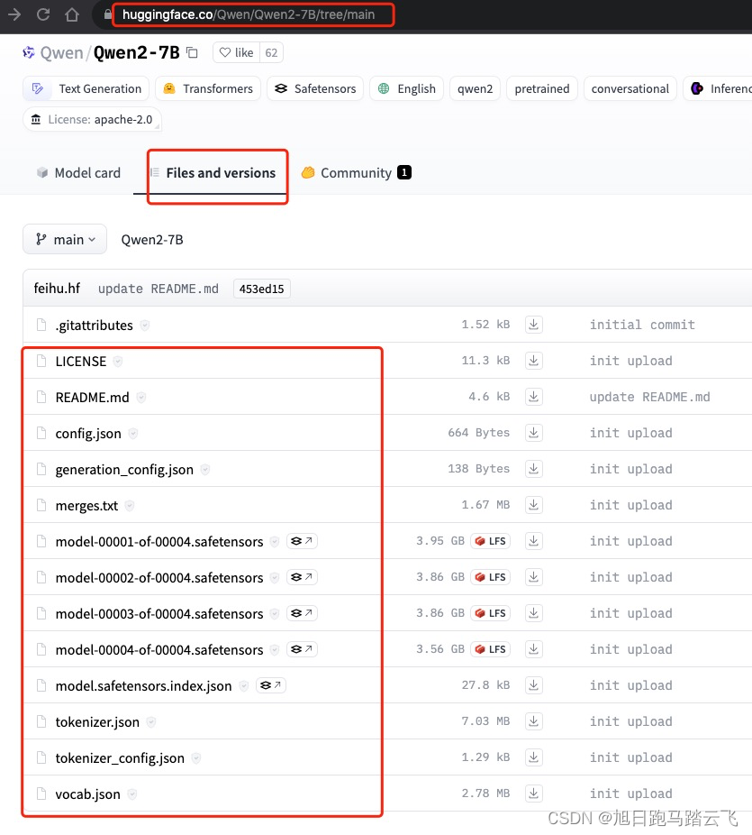Click LFS badge on model-00001-of-00004 row
This screenshot has height=835, width=752.
[x=490, y=541]
